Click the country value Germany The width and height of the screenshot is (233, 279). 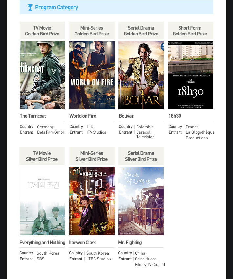[x=45, y=127]
